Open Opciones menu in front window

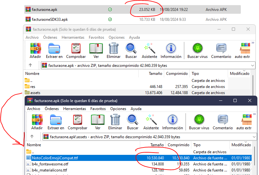point(118,109)
